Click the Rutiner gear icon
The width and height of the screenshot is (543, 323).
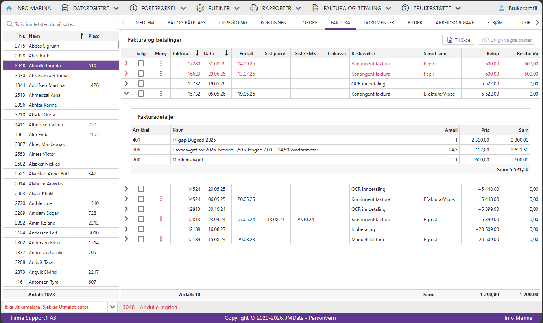[200, 8]
